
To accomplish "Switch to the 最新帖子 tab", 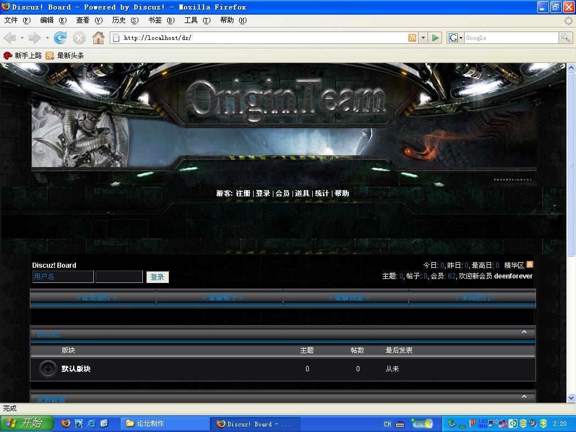I will (223, 298).
